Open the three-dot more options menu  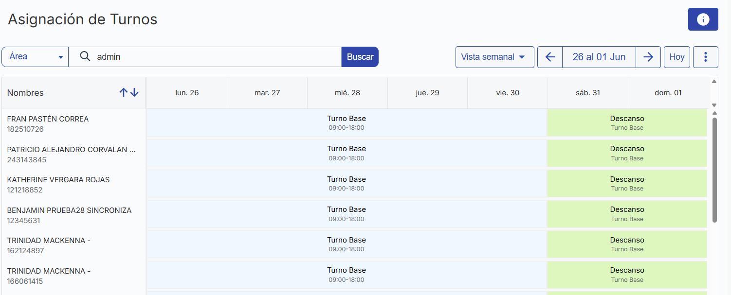click(x=705, y=57)
